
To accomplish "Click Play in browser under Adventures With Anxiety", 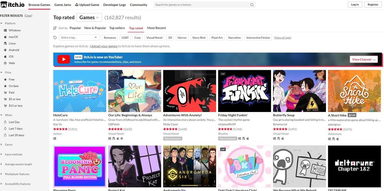I will (173, 139).
